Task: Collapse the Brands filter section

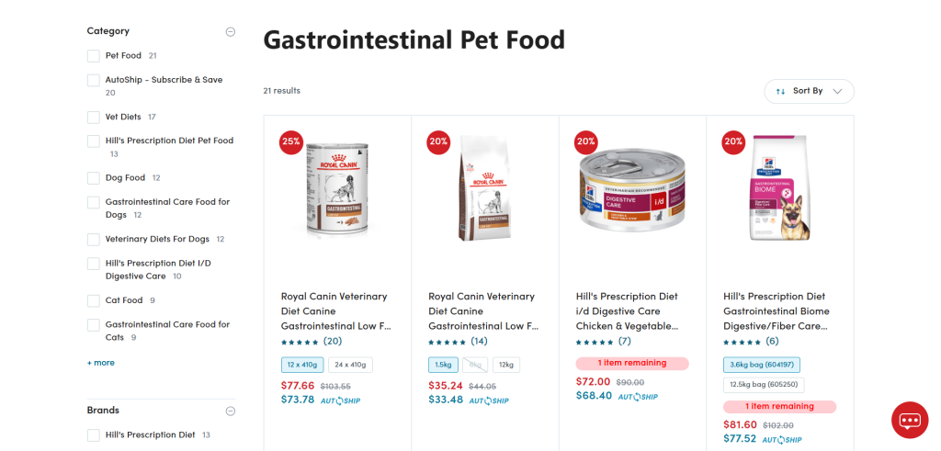Action: [231, 411]
